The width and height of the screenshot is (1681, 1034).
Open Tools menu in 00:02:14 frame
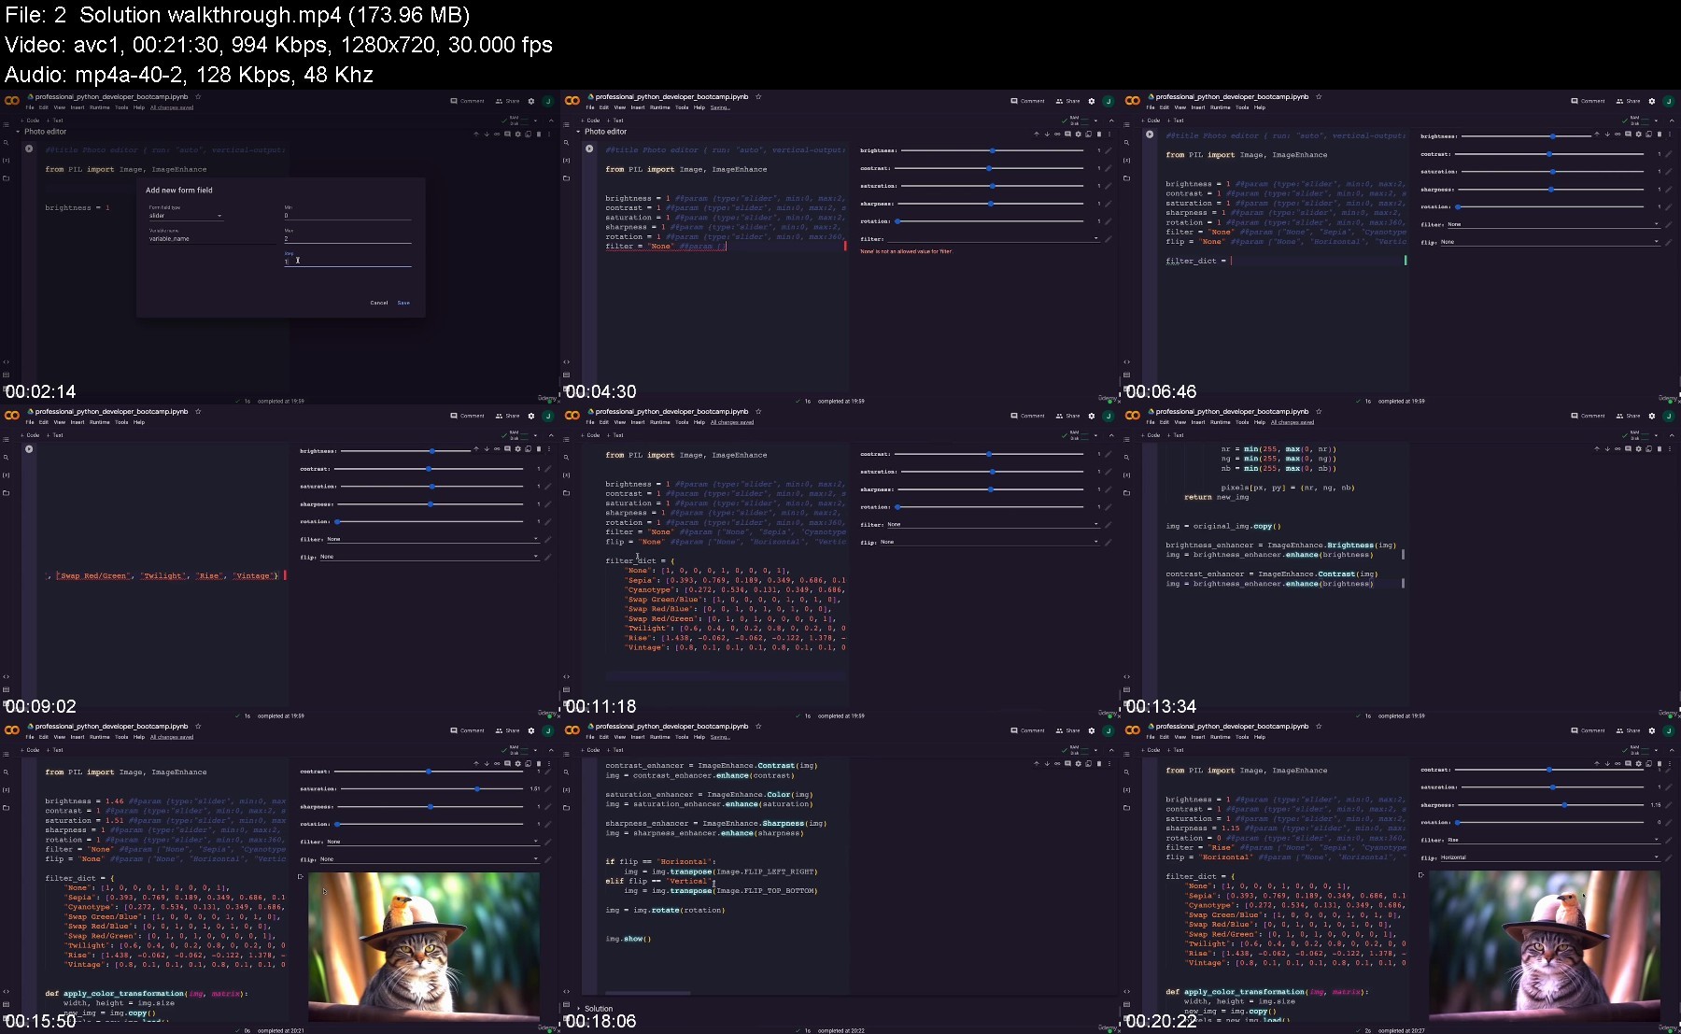click(121, 107)
